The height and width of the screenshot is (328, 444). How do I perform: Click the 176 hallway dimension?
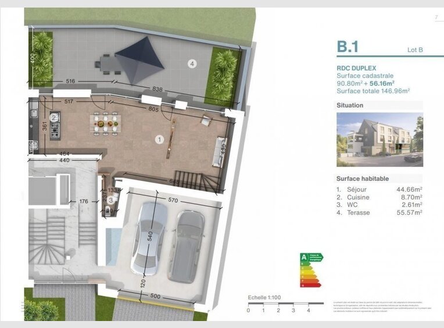[84, 201]
